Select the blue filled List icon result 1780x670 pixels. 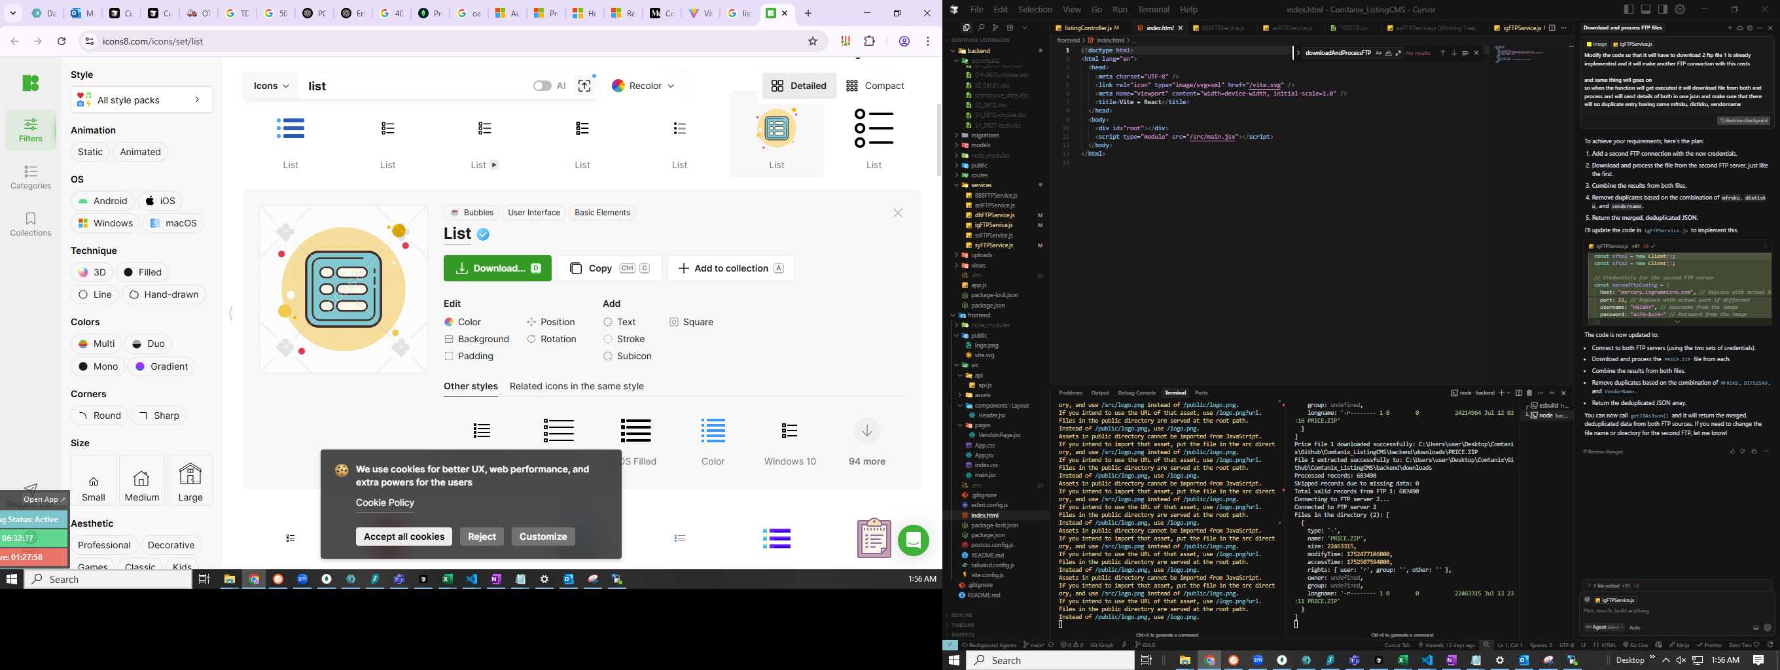pos(290,128)
